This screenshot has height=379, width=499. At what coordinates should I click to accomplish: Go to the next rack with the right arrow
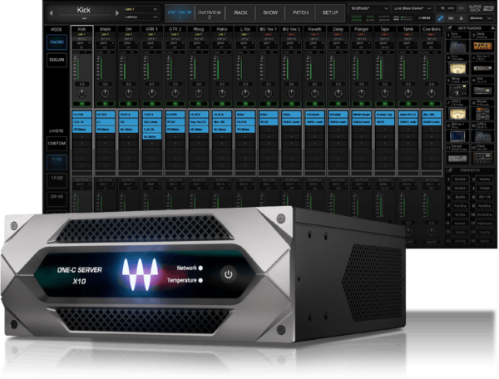tap(116, 13)
